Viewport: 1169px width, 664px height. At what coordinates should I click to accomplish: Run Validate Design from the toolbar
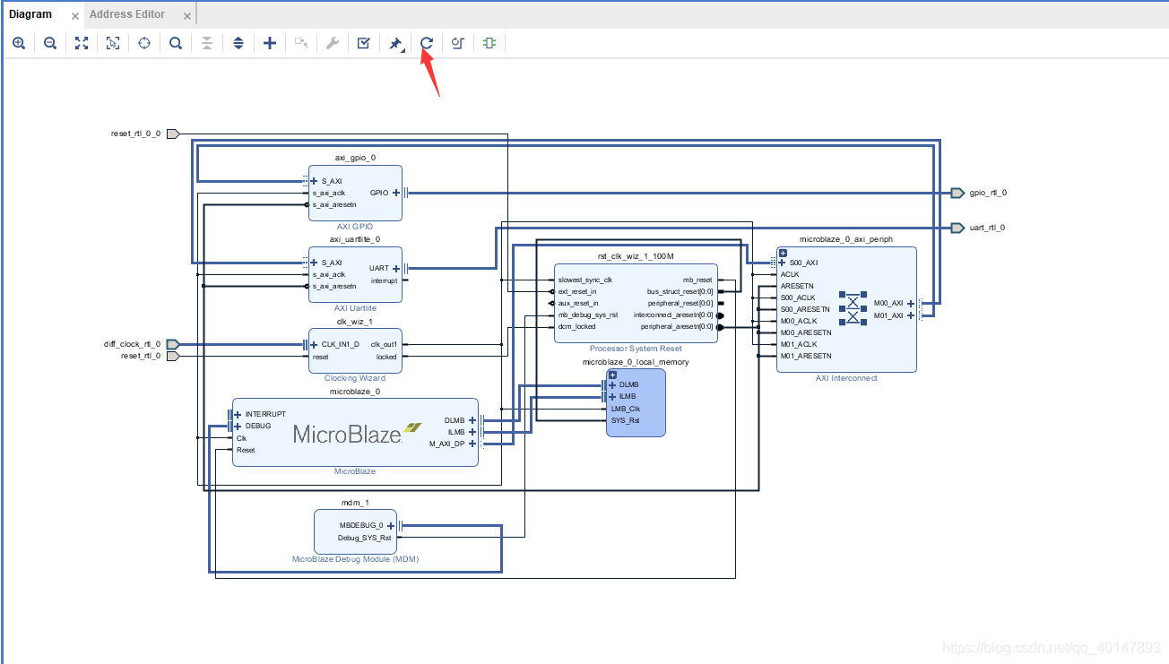pyautogui.click(x=363, y=42)
